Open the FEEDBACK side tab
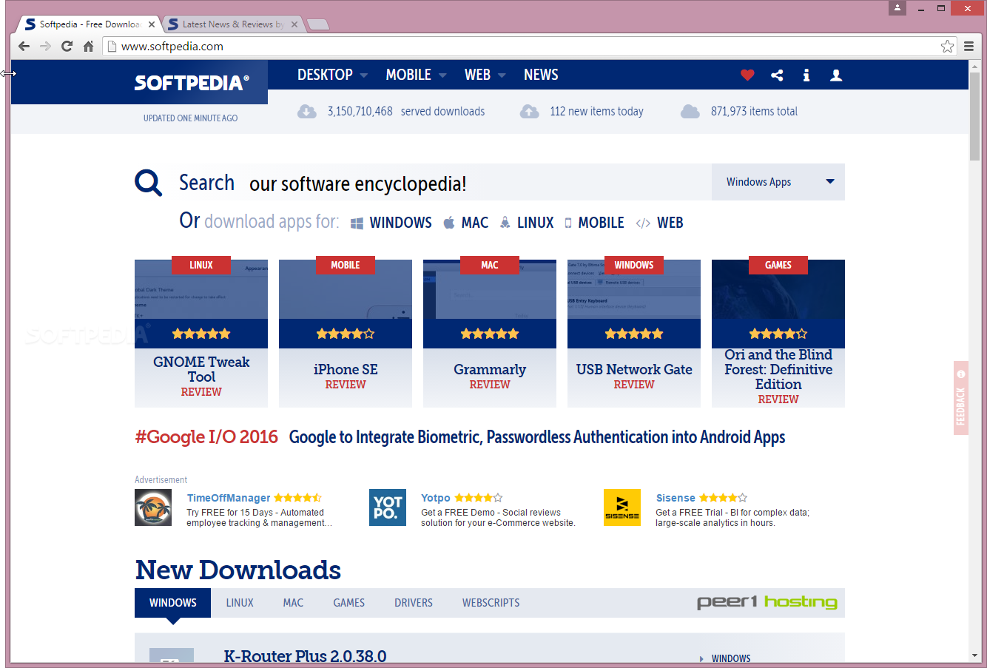Image resolution: width=987 pixels, height=668 pixels. pos(960,398)
